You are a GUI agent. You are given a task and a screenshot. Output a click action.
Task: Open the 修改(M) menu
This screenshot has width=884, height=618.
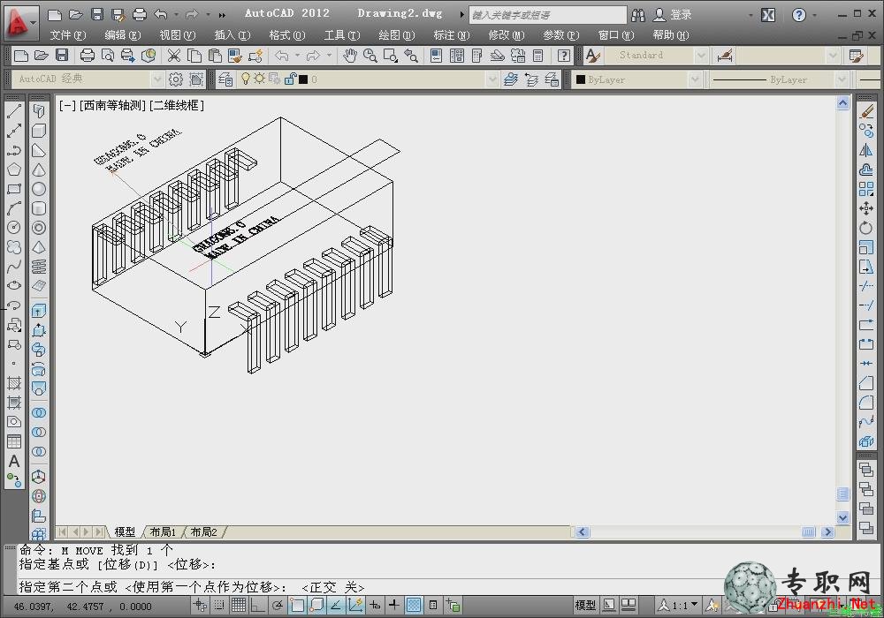[507, 35]
